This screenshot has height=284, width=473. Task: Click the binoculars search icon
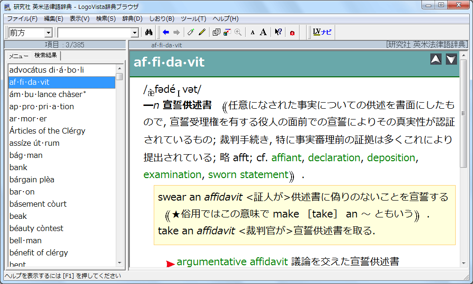pos(150,32)
